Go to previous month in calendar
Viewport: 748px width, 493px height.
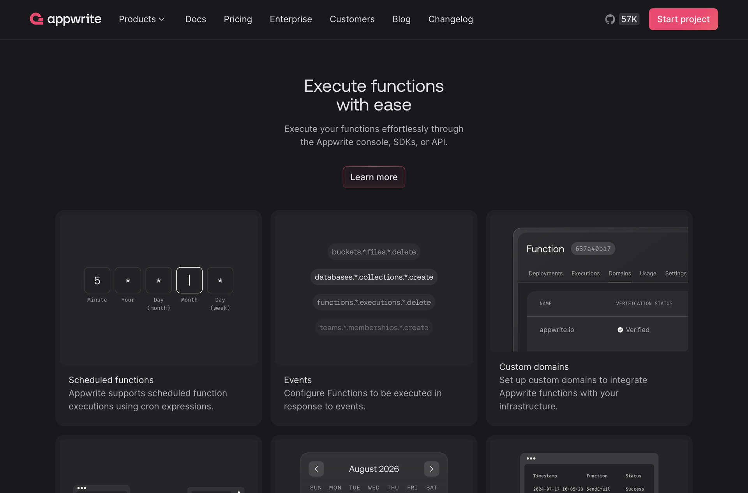click(316, 469)
